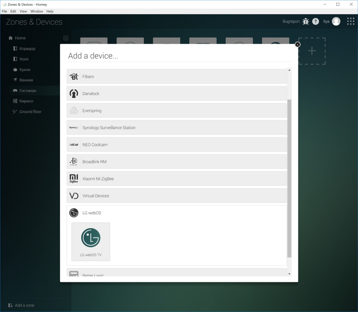Select the LG webOS TV device tile
Screen dimensions: 358x312
[91, 242]
